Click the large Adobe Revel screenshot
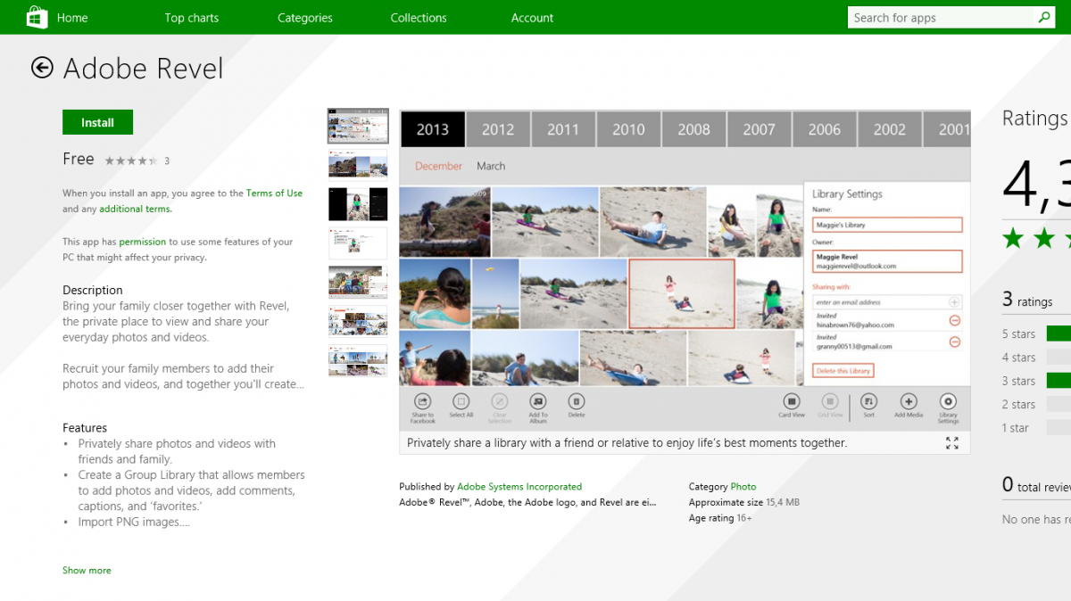The width and height of the screenshot is (1071, 601). (685, 271)
